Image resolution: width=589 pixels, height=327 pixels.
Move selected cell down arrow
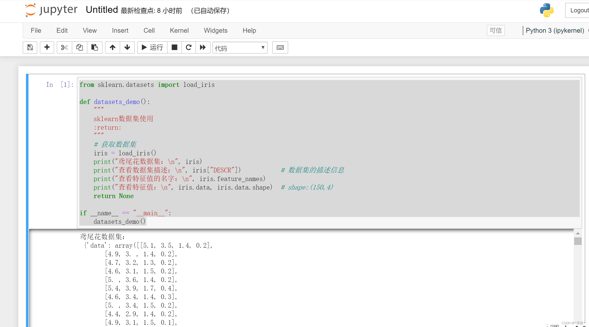click(127, 47)
